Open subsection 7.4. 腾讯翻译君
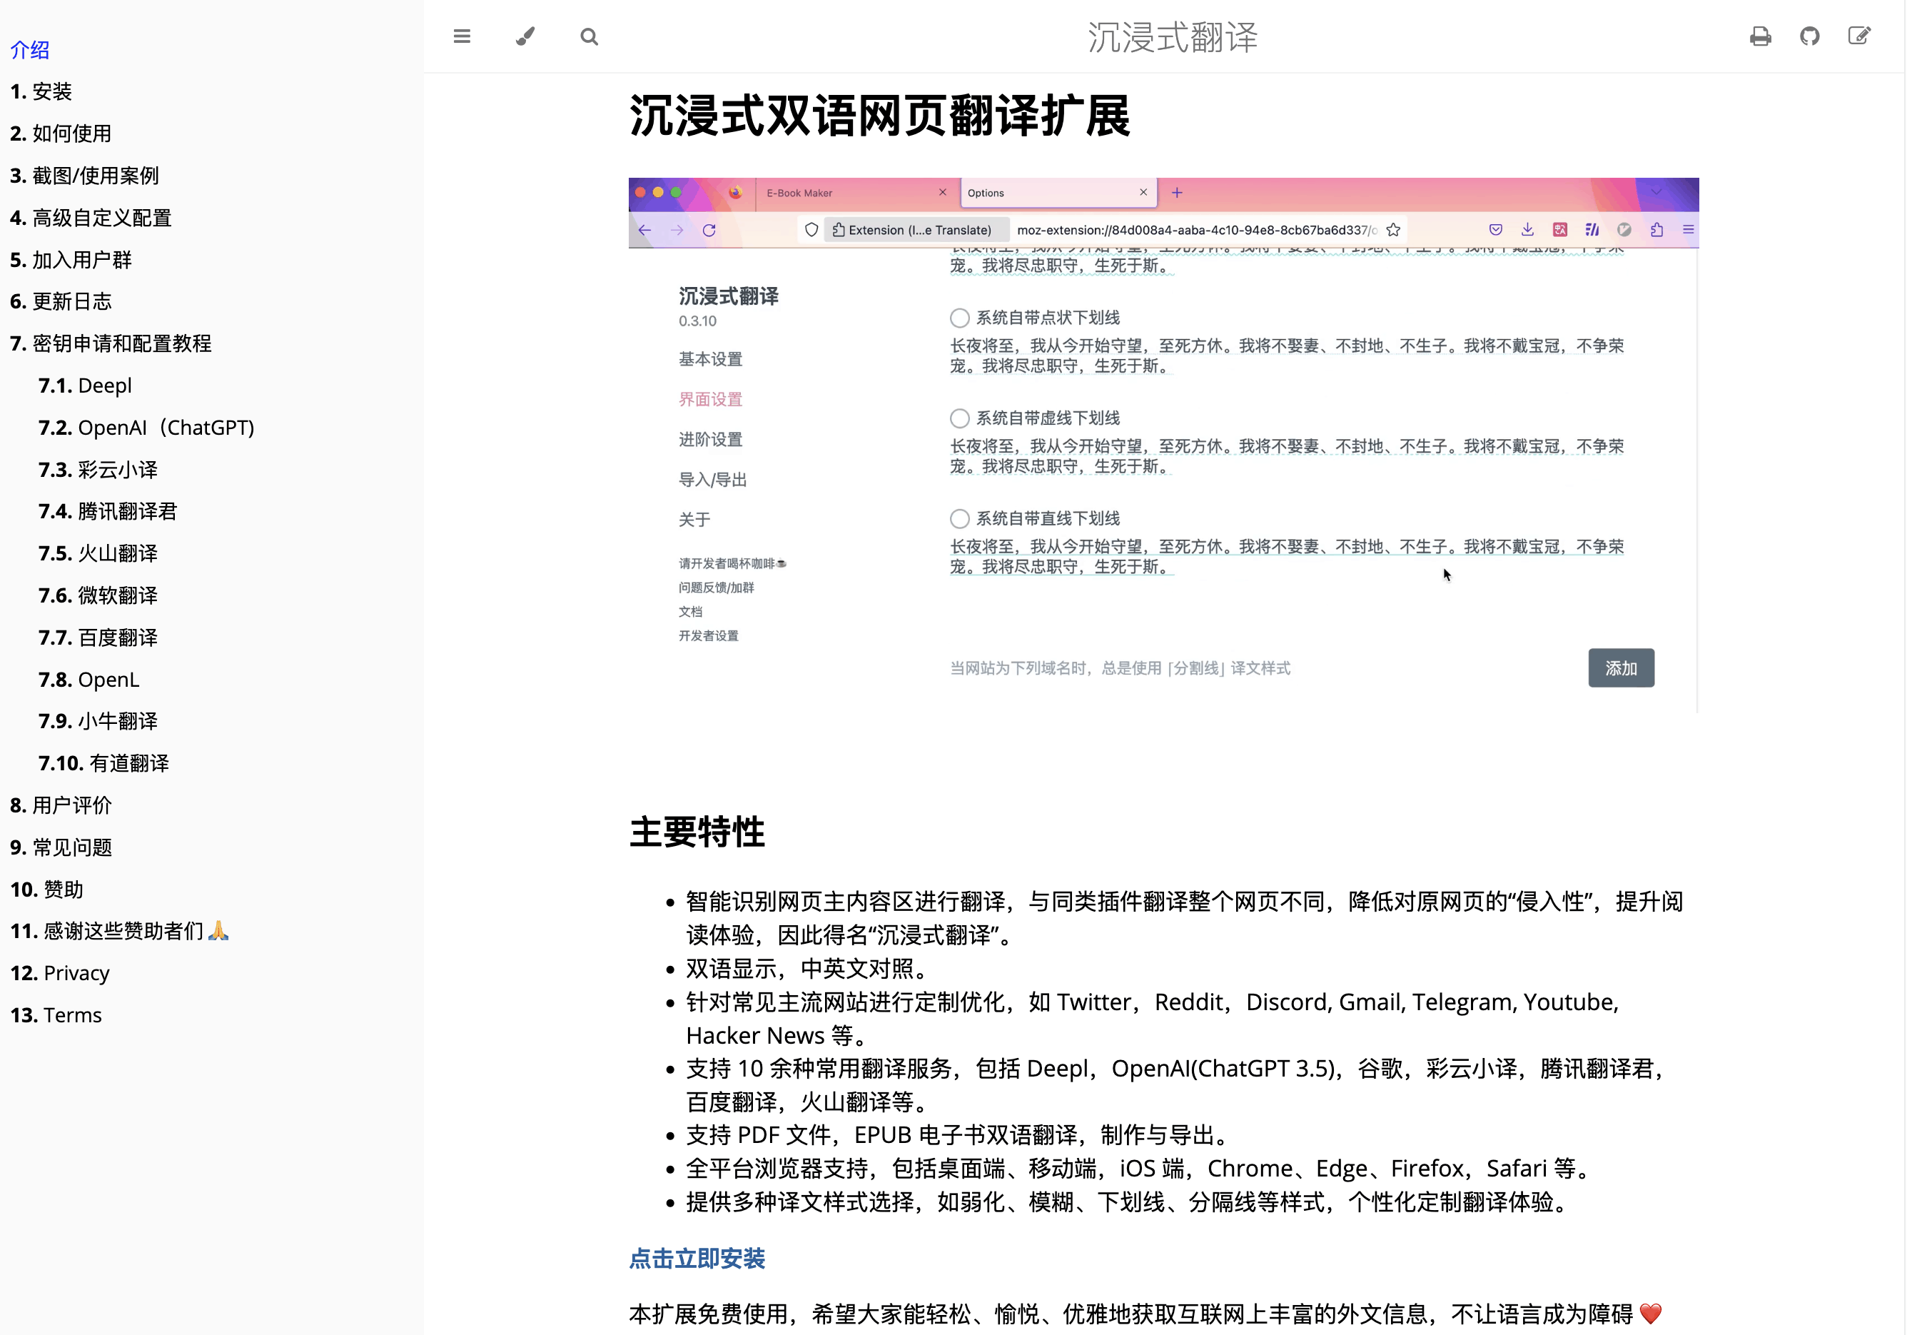The image size is (1907, 1335). (x=108, y=511)
